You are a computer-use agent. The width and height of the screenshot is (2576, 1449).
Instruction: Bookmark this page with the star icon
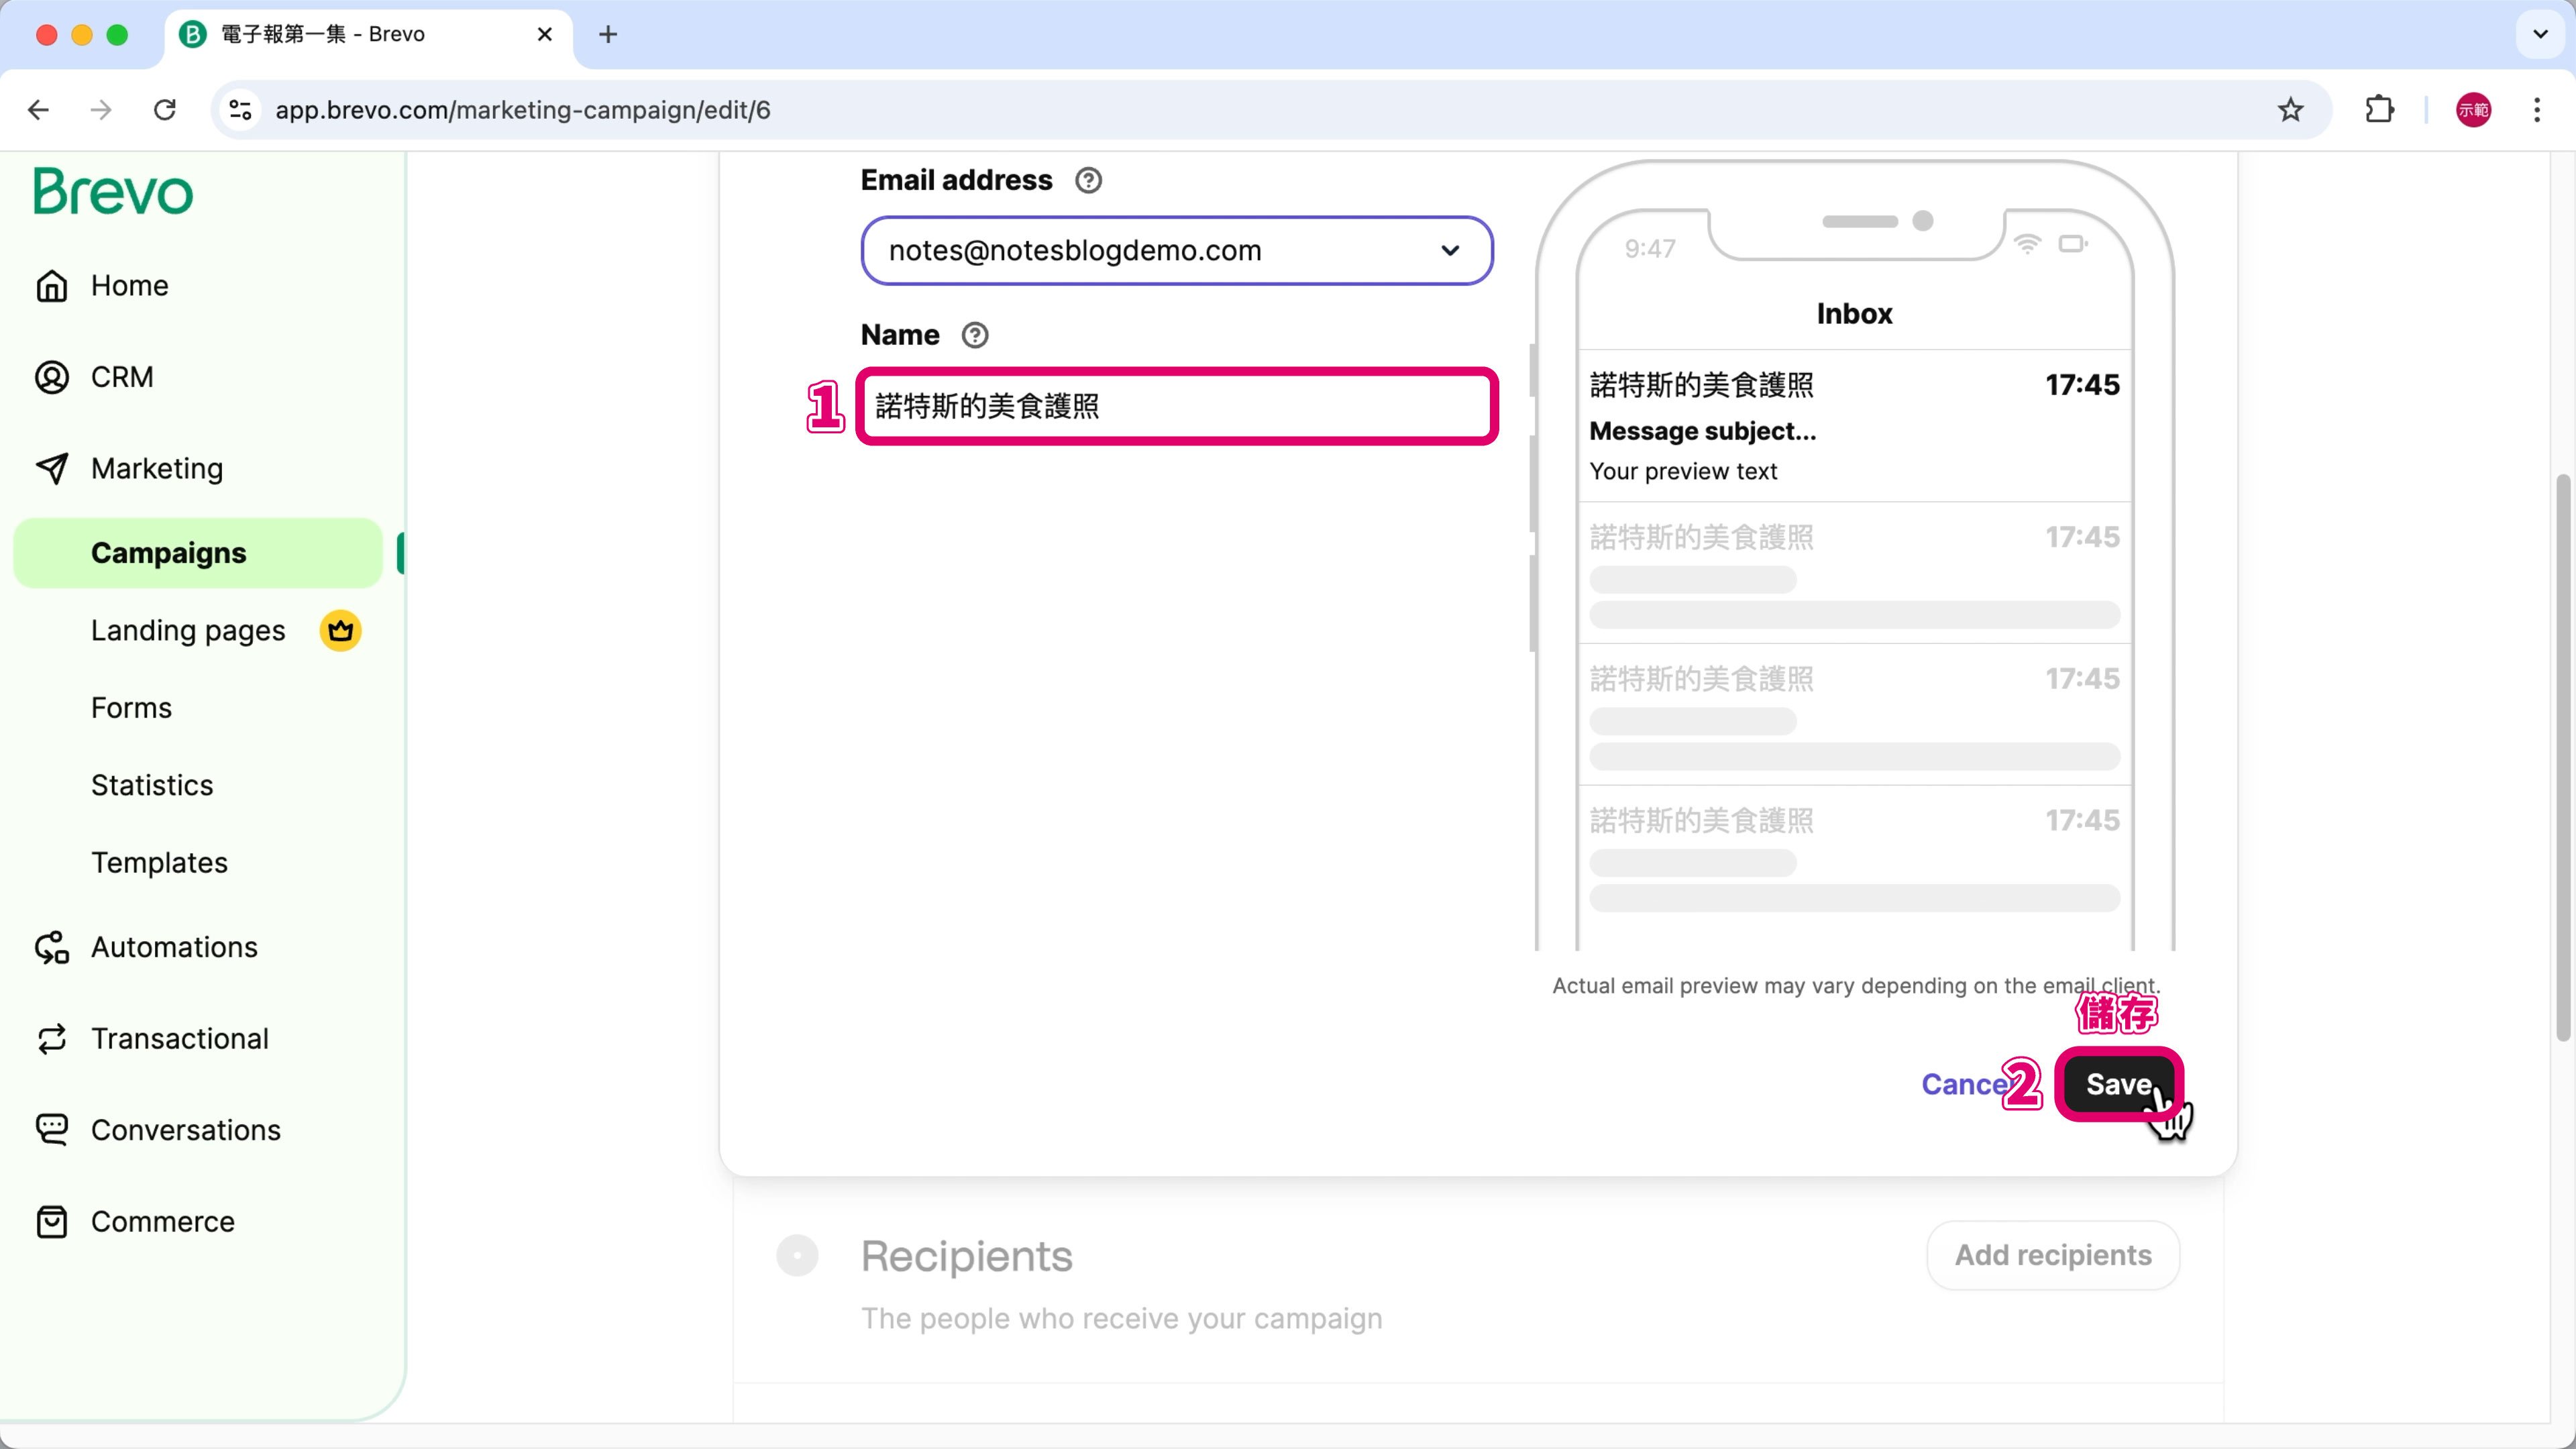pos(2290,110)
